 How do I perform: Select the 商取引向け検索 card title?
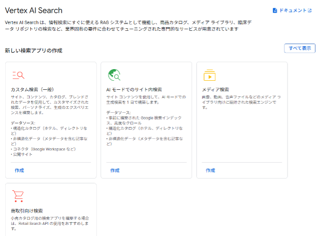click(x=27, y=210)
